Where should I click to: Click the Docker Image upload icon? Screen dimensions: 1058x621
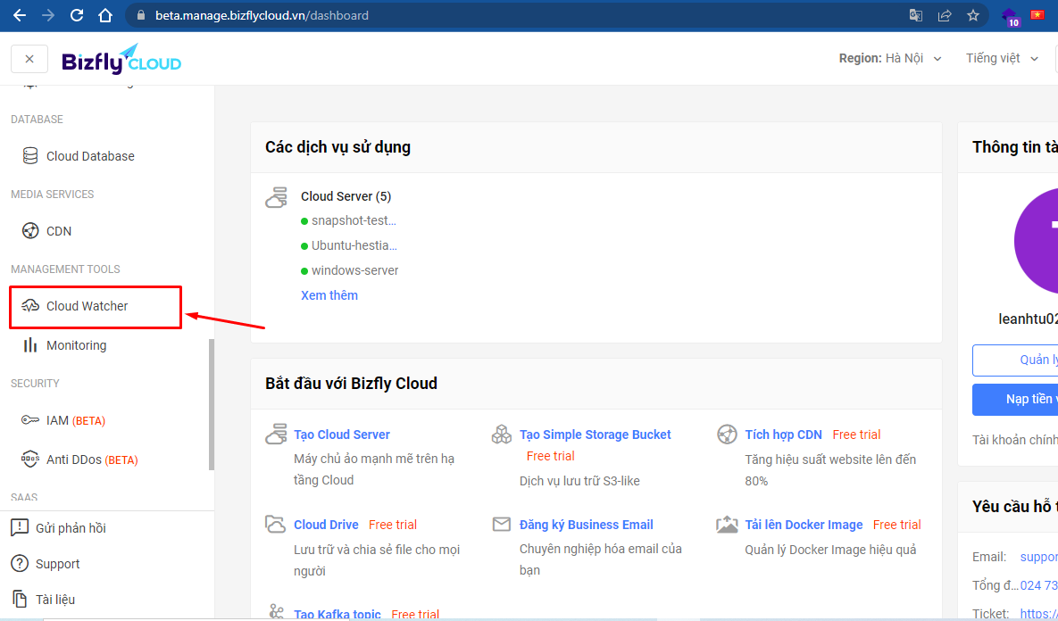pos(727,524)
